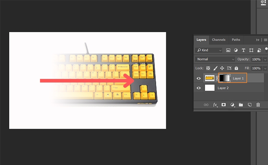This screenshot has width=268, height=165.
Task: Switch to the Paths tab
Action: (236, 40)
